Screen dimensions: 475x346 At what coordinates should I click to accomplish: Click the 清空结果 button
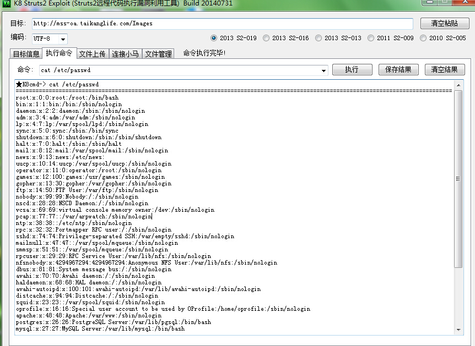(445, 69)
